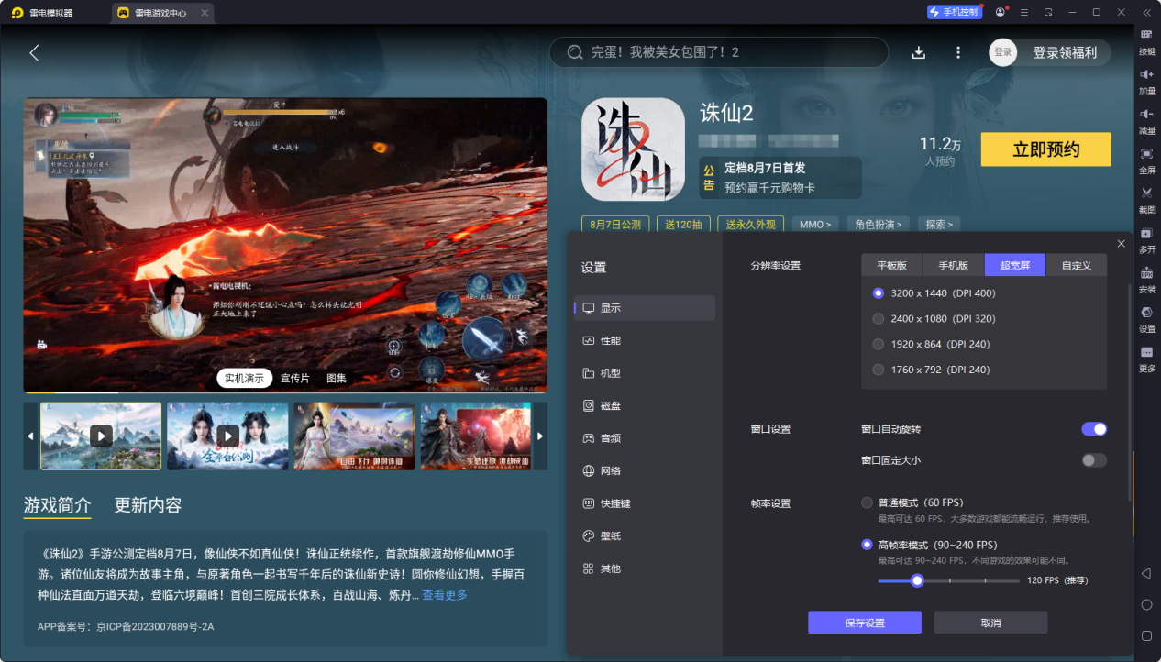Click the FPS slider handle at 120 FPS
1161x662 pixels.
916,580
